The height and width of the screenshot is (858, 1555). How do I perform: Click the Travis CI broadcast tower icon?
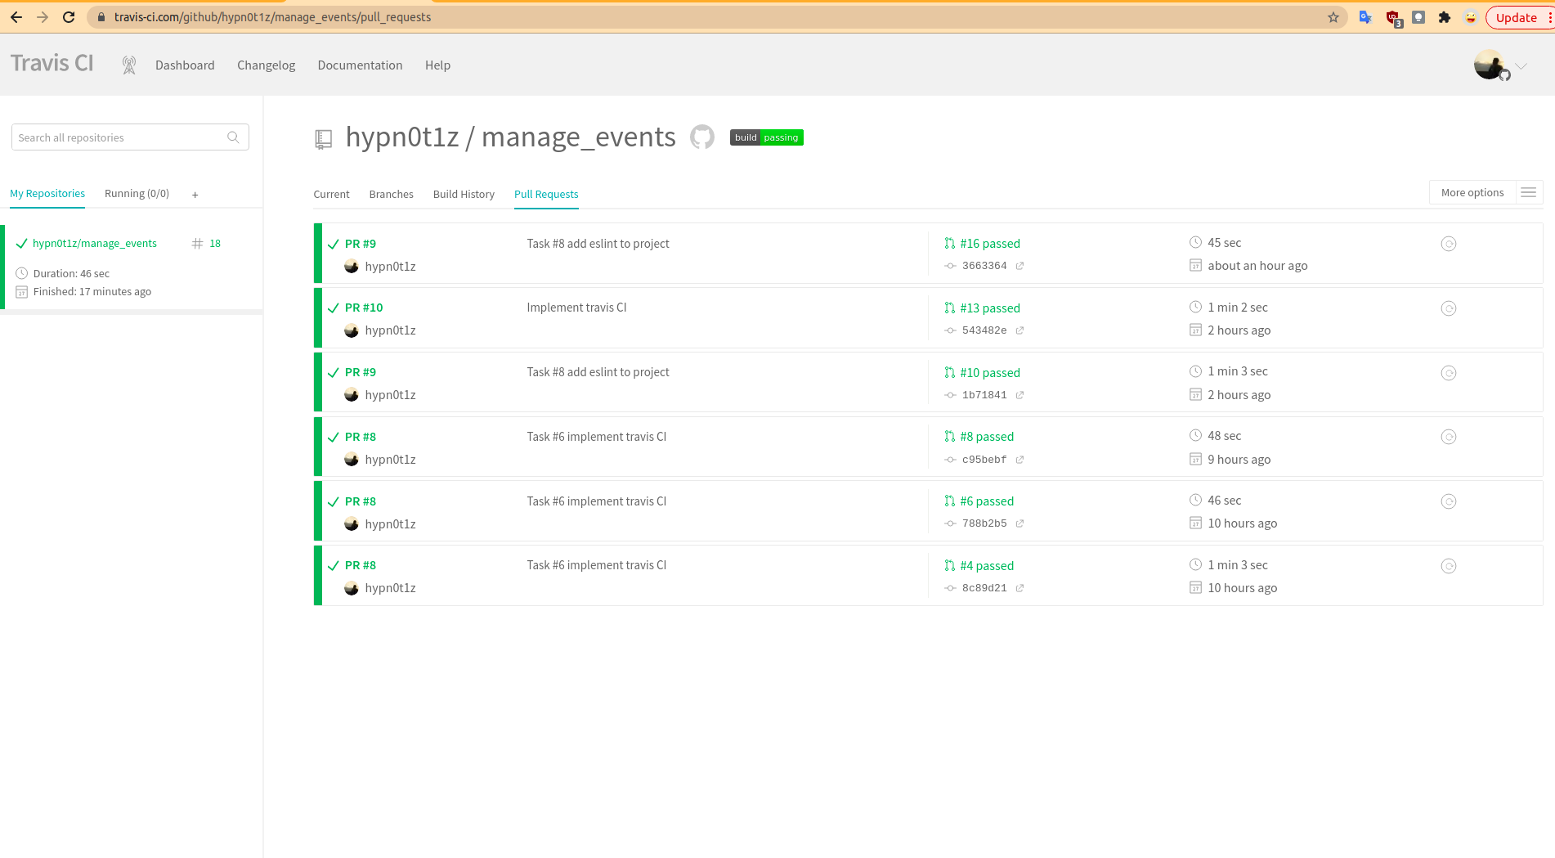click(x=128, y=64)
